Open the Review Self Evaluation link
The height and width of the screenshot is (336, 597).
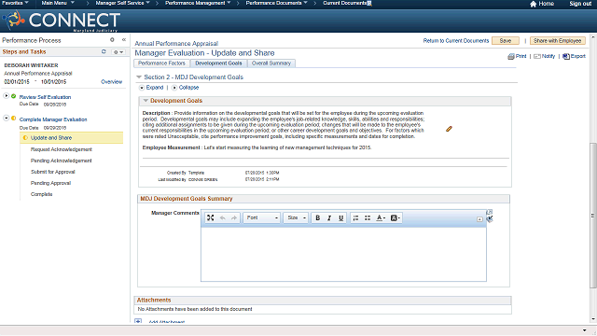pos(45,97)
